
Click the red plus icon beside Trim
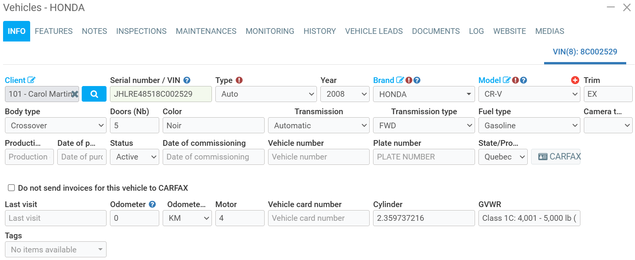pyautogui.click(x=575, y=80)
